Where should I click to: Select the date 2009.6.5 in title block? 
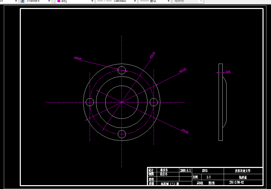(185, 170)
